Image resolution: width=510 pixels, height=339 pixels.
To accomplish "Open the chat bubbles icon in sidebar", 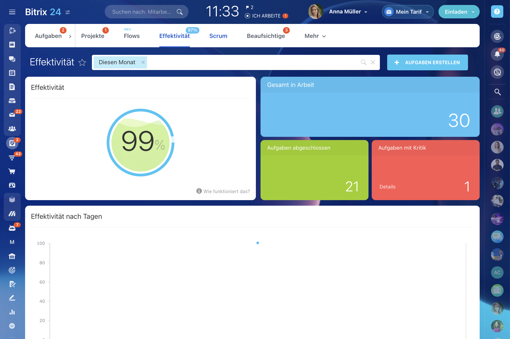I will click(12, 59).
